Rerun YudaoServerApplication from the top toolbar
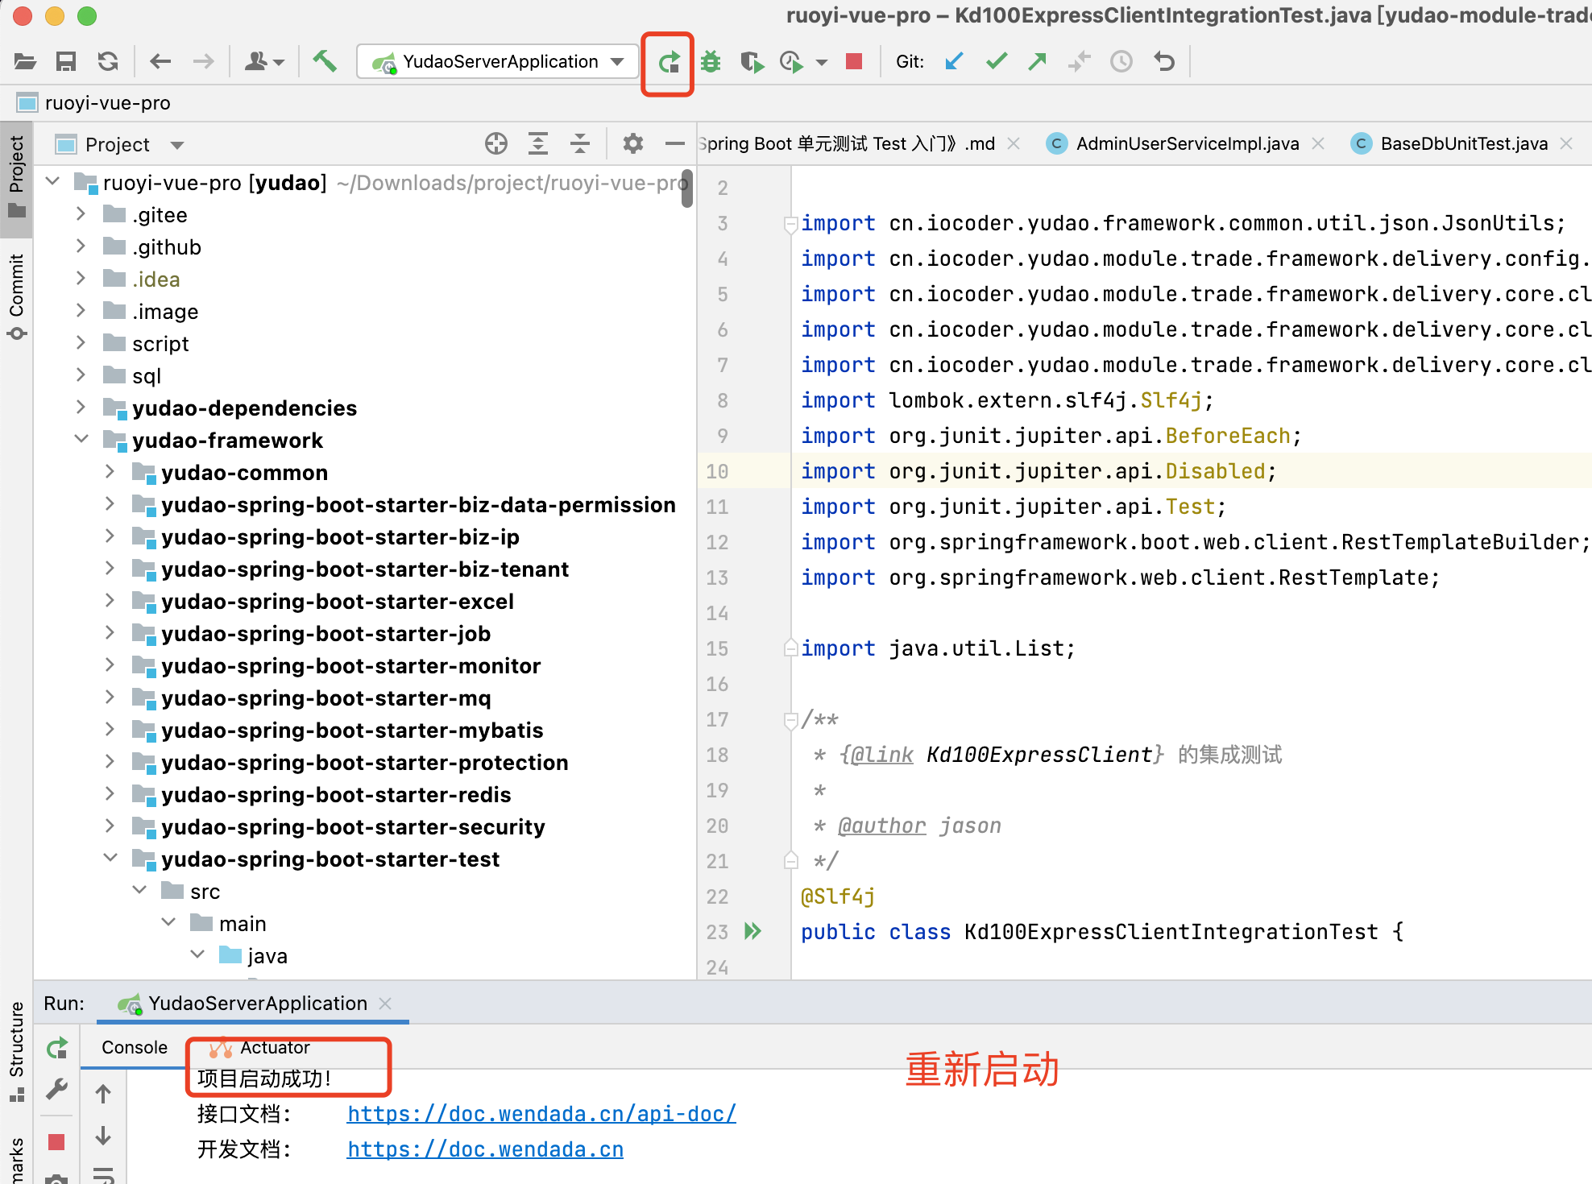 click(x=669, y=62)
